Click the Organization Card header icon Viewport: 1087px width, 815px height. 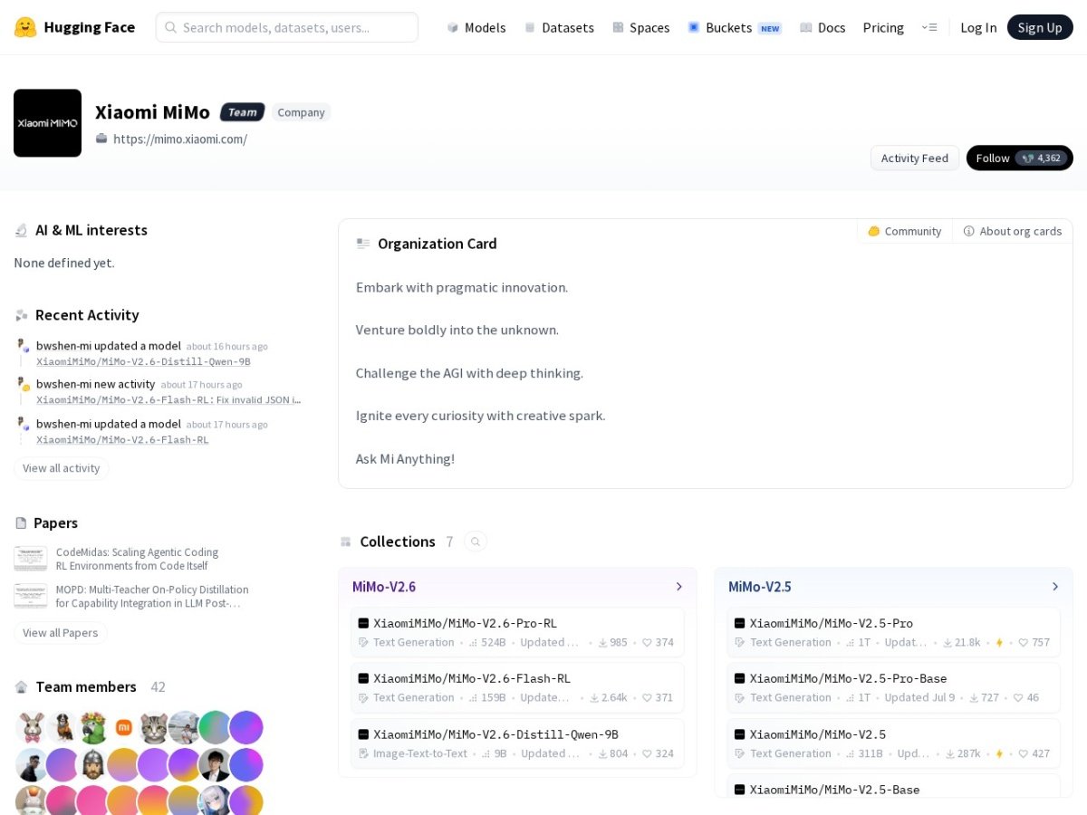point(363,244)
